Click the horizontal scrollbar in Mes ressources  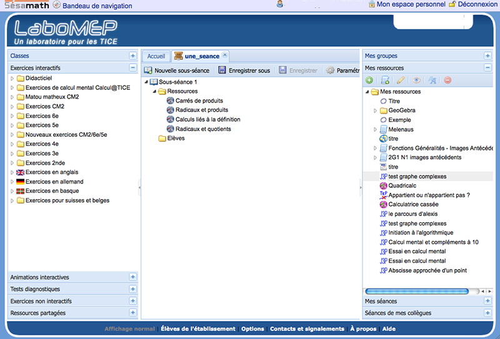click(417, 291)
